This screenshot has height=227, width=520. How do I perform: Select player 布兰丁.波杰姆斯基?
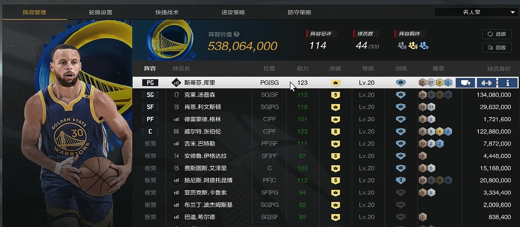click(208, 205)
